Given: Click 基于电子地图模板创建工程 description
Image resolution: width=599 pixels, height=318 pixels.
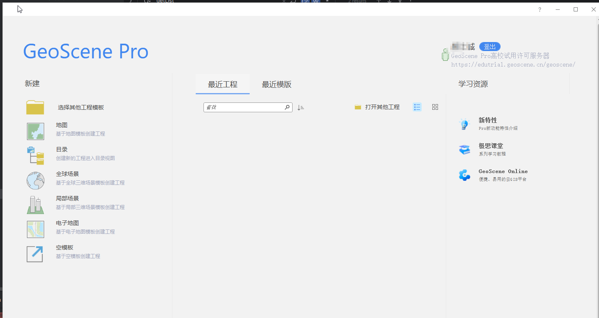Looking at the screenshot, I should click(85, 232).
